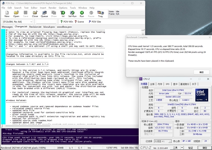Click the CPU-Z 验证 button
The image size is (212, 150).
pos(191,148)
